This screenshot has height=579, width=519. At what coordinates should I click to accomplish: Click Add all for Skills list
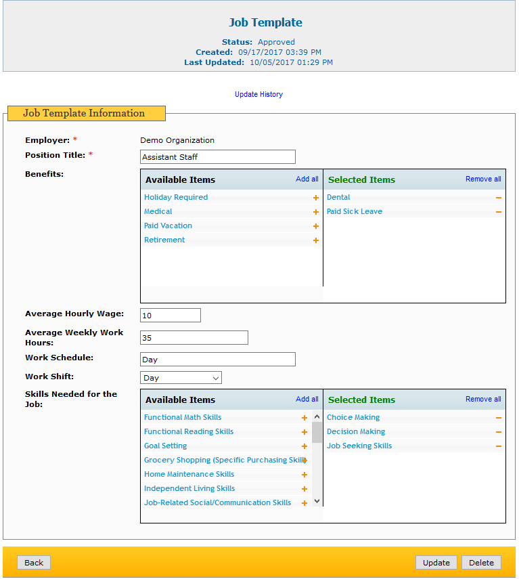pyautogui.click(x=307, y=399)
